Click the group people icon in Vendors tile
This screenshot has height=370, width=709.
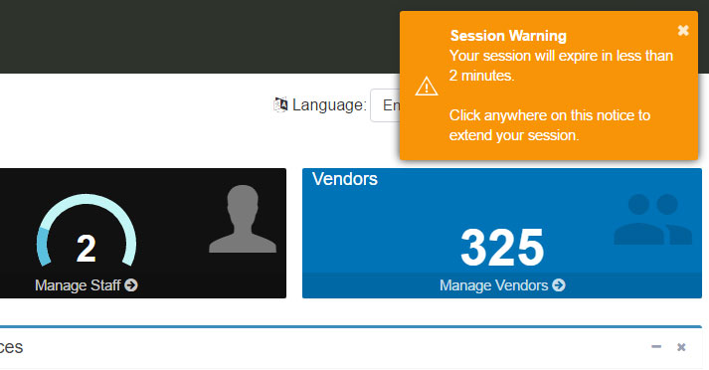point(653,220)
